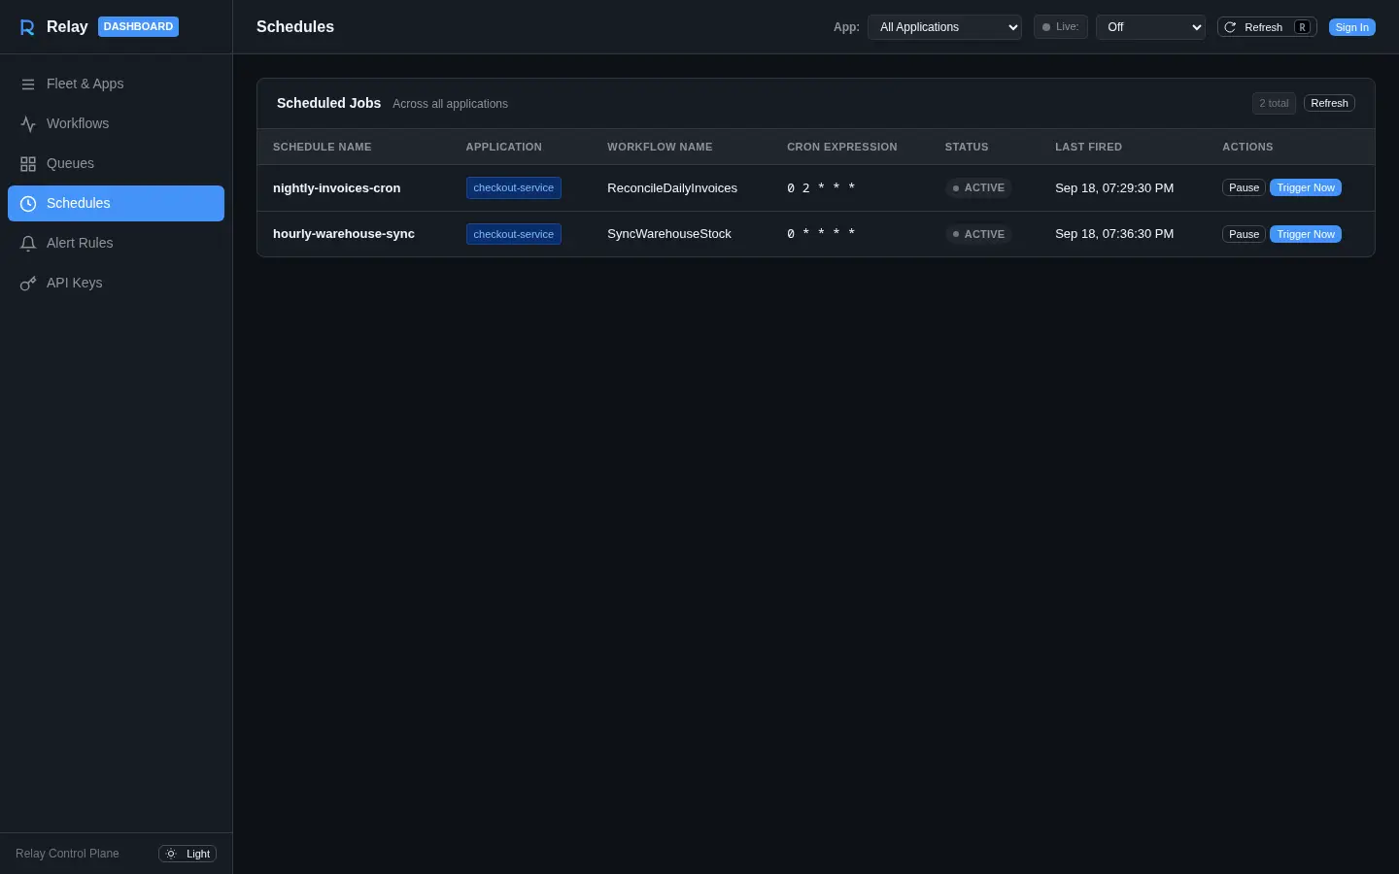Click the Alert Rules bell icon

coord(28,244)
